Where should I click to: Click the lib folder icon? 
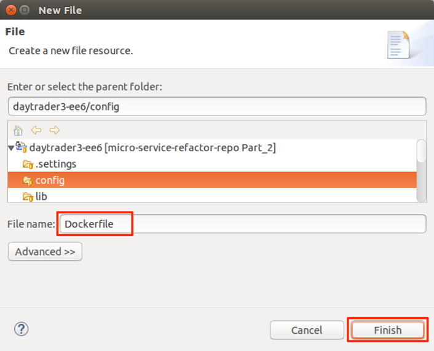(28, 197)
